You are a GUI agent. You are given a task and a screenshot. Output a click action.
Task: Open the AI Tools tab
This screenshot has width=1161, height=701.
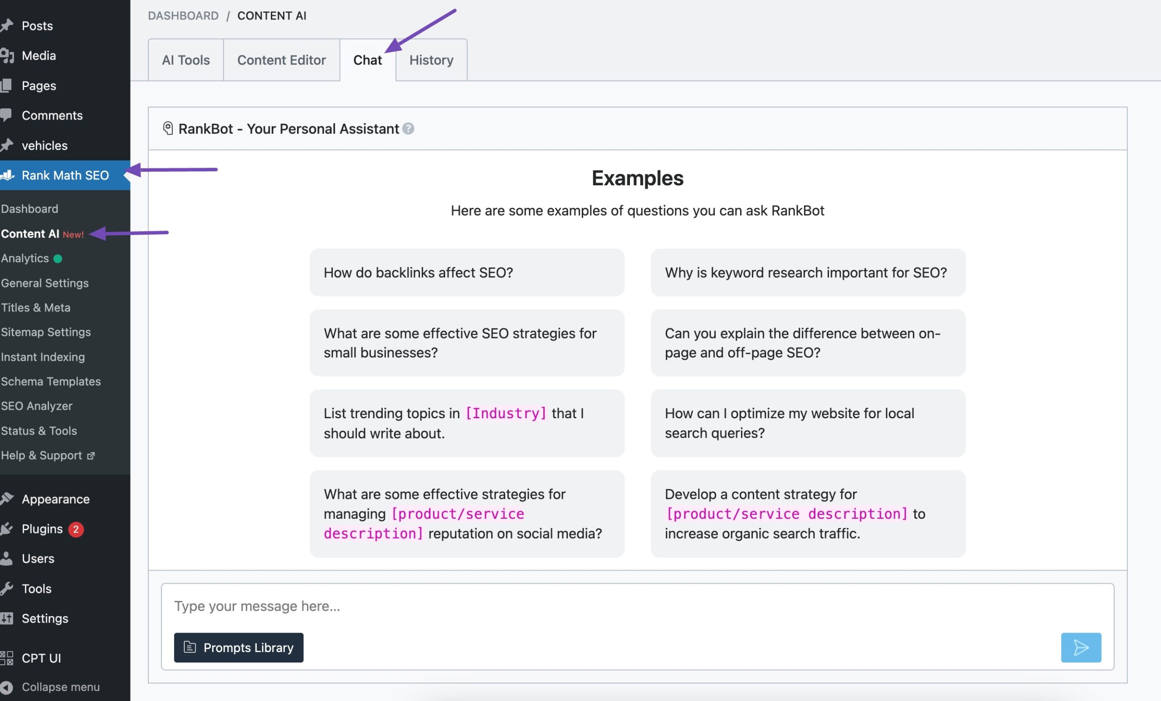[185, 60]
